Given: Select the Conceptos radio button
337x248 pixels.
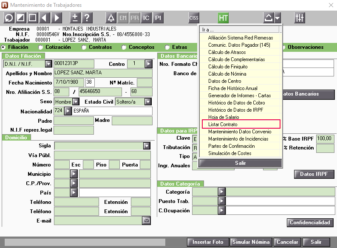Looking at the screenshot, I should [124, 47].
